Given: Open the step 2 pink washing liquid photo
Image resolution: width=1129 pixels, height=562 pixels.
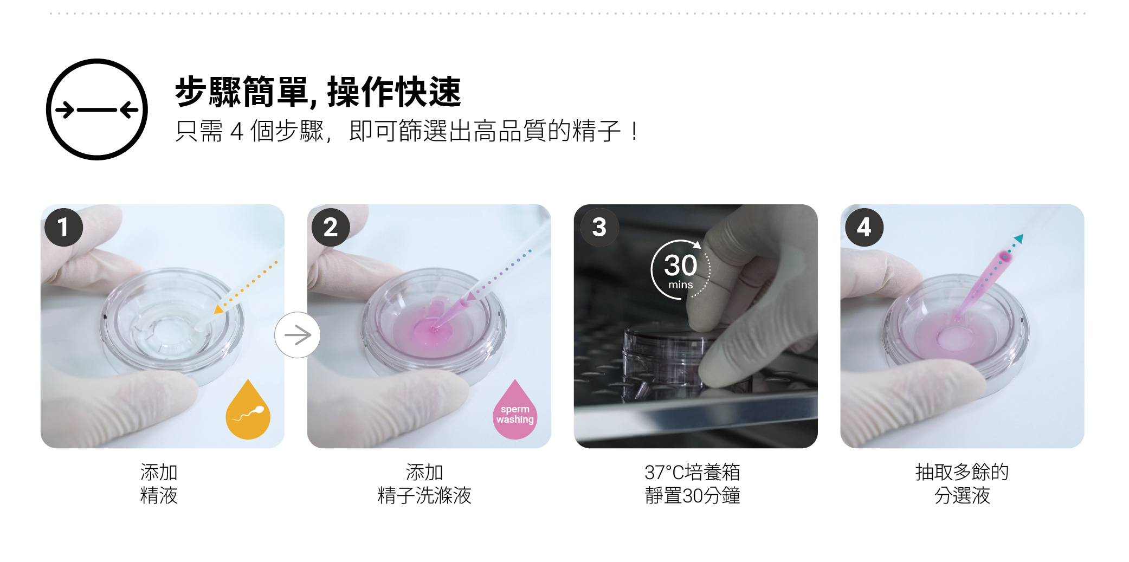Looking at the screenshot, I should pos(429,326).
